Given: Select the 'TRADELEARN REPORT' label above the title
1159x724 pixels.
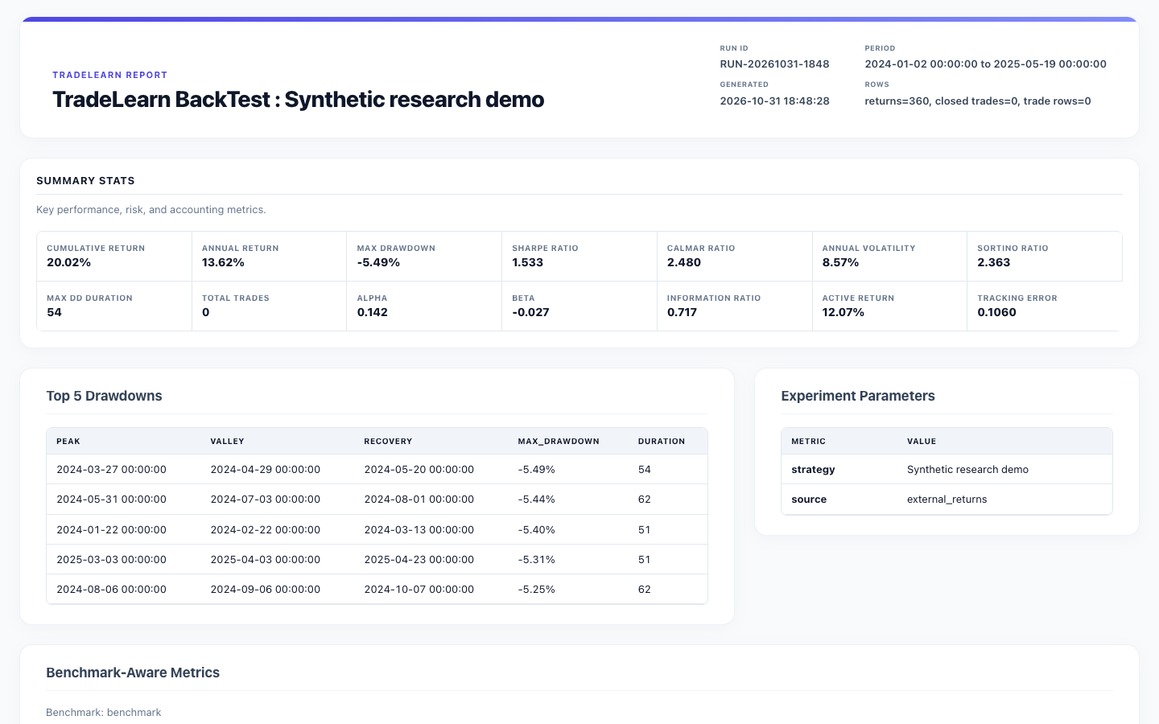Looking at the screenshot, I should 110,75.
